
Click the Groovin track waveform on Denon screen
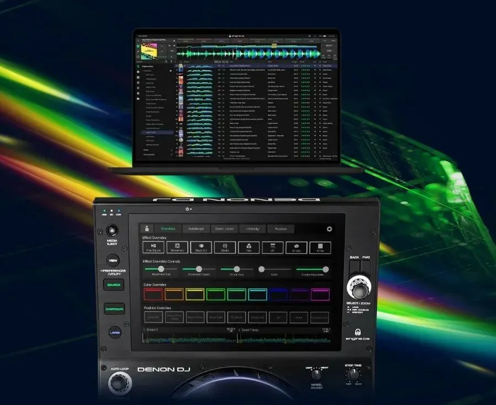(x=188, y=339)
